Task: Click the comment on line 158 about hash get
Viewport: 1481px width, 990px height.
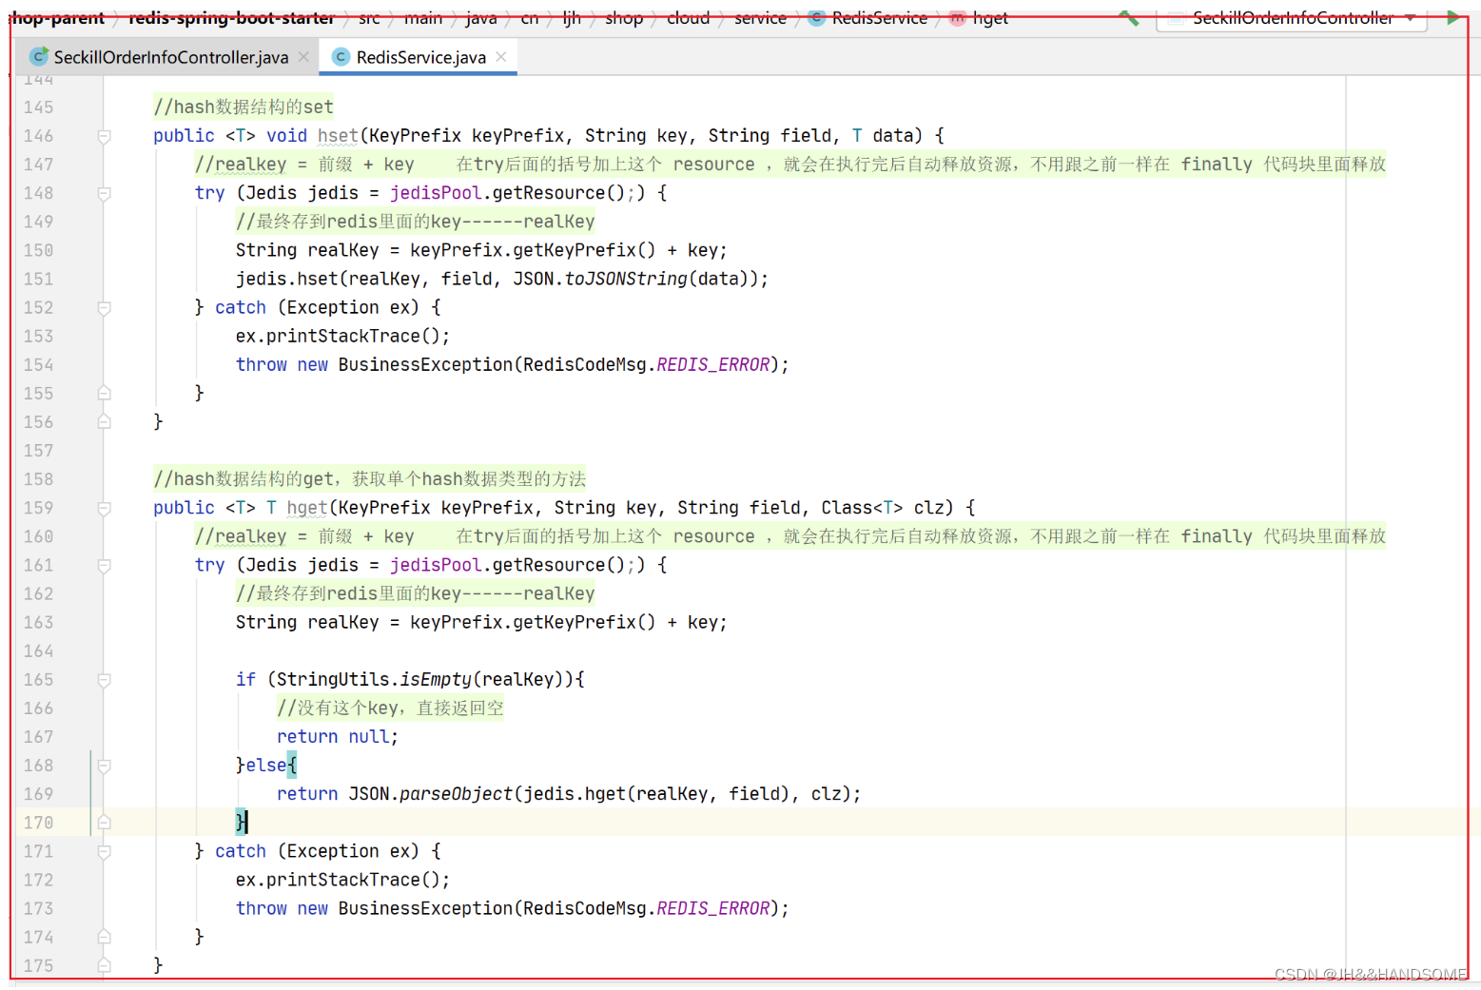Action: (x=370, y=478)
